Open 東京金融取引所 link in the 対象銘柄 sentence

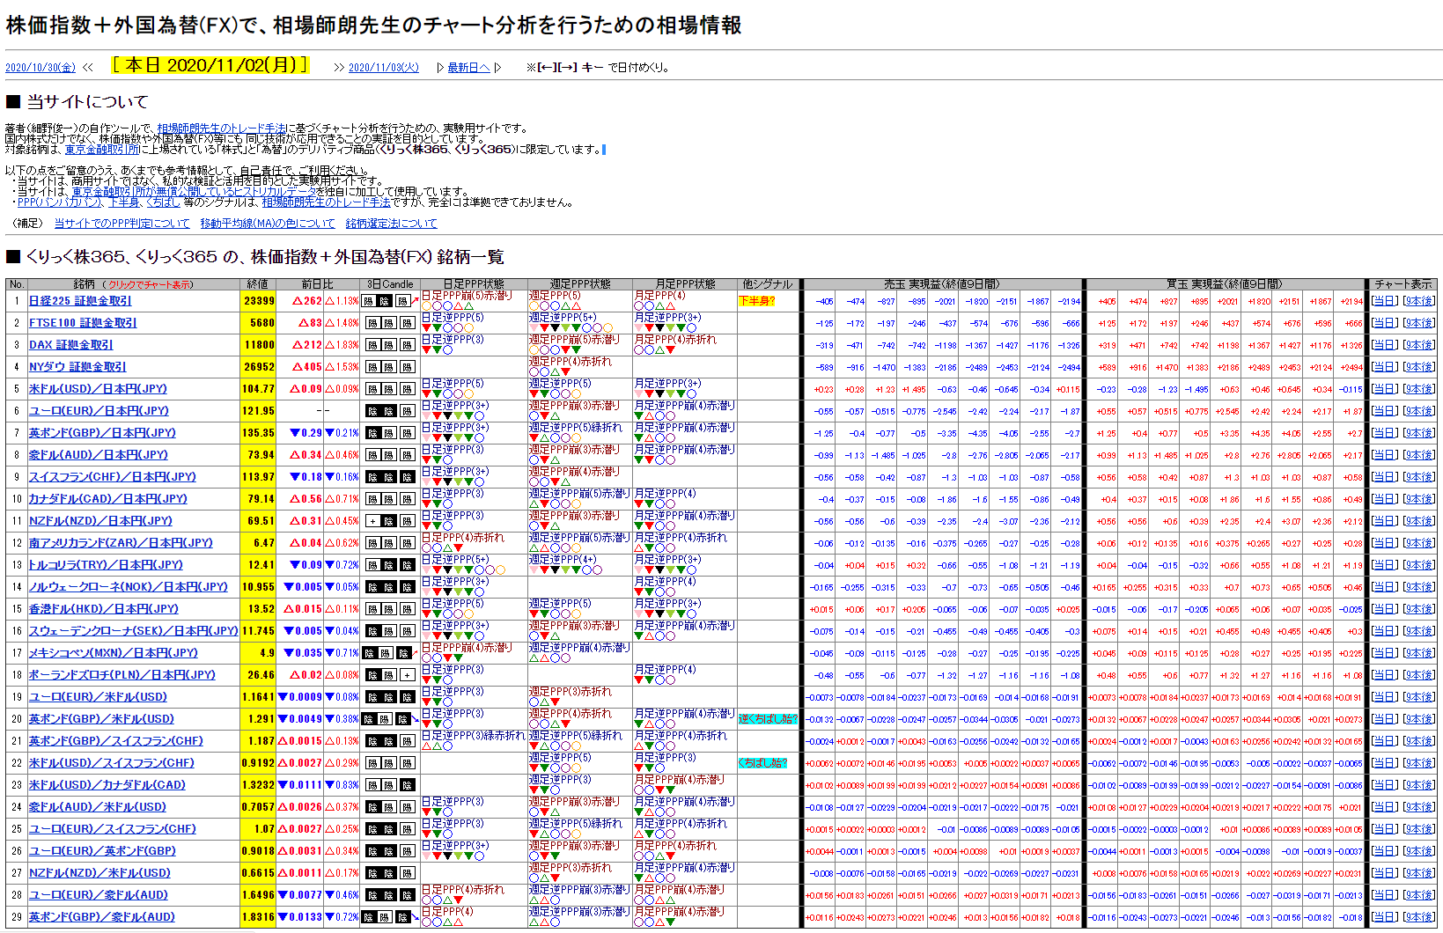coord(102,150)
